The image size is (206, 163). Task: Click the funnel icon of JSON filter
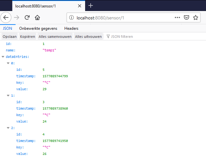[x=108, y=37]
